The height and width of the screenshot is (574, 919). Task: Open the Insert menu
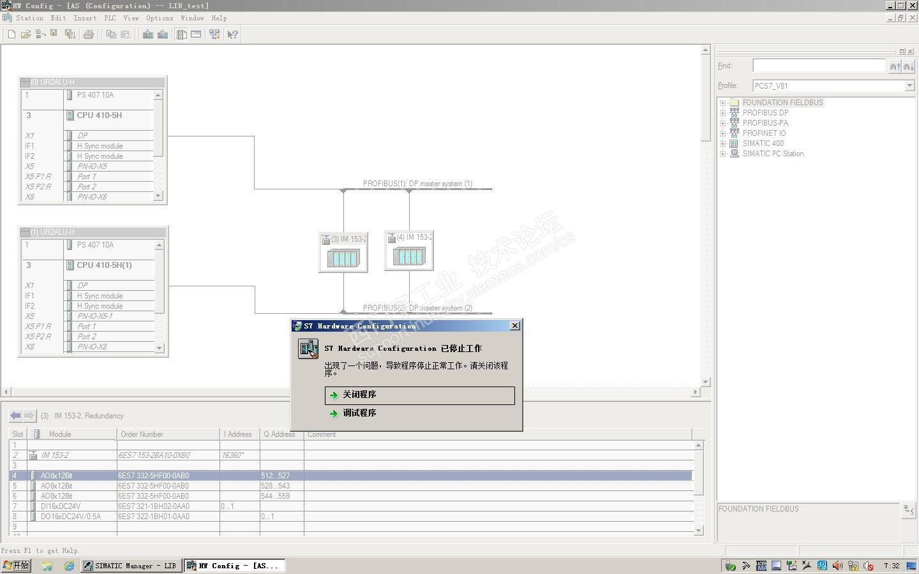click(85, 18)
